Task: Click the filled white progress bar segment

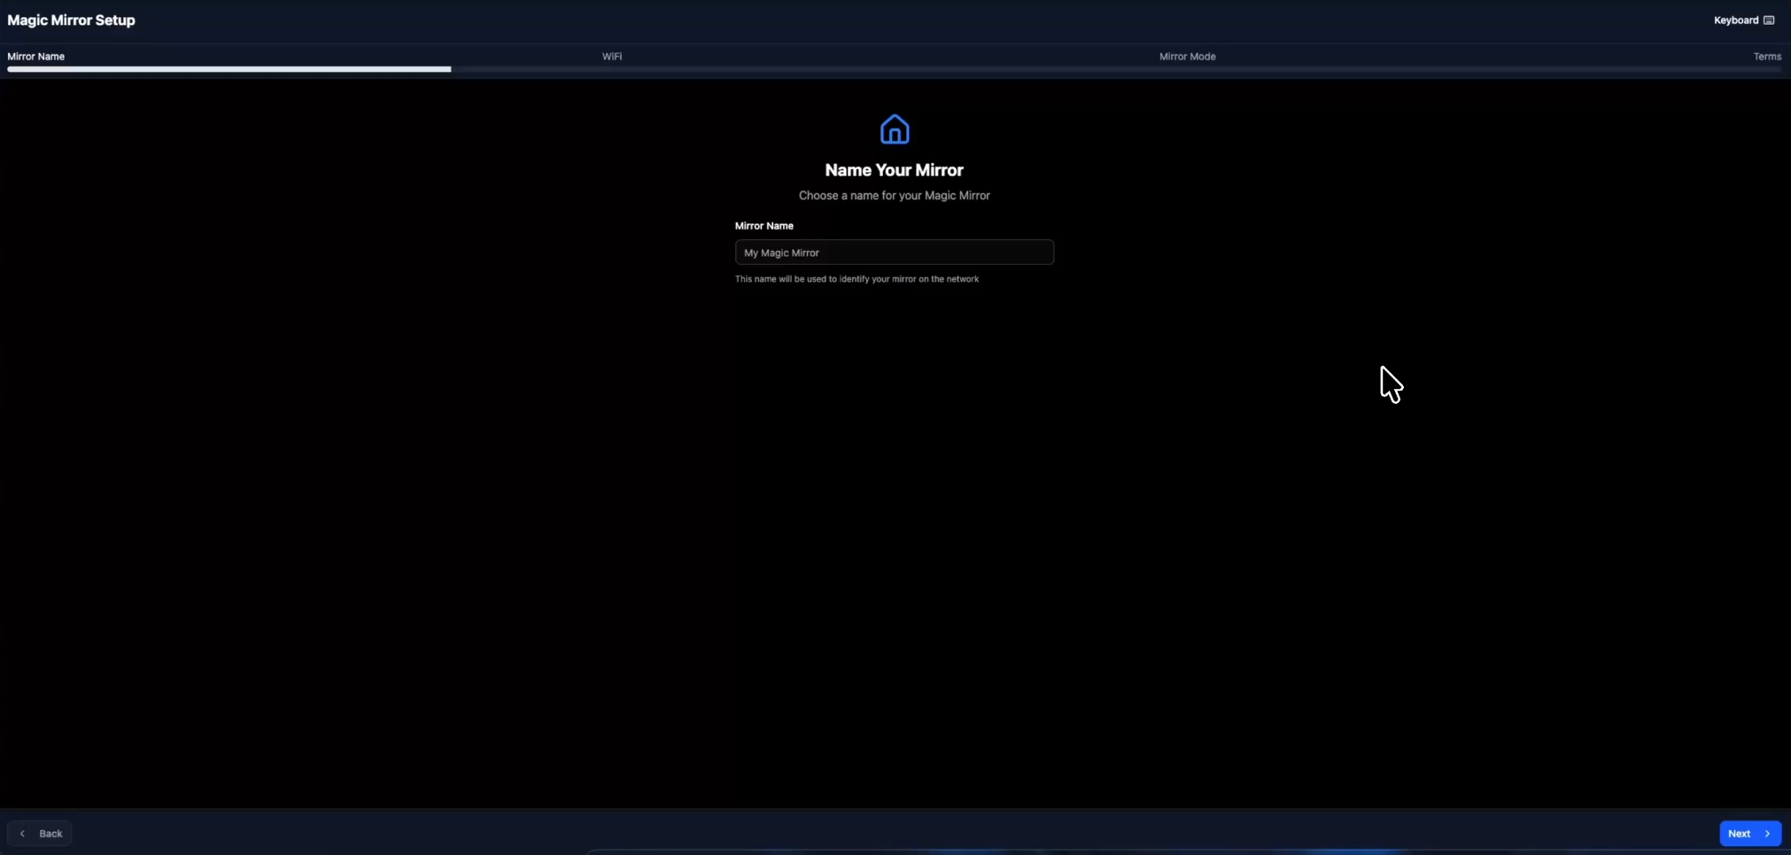Action: pyautogui.click(x=229, y=69)
